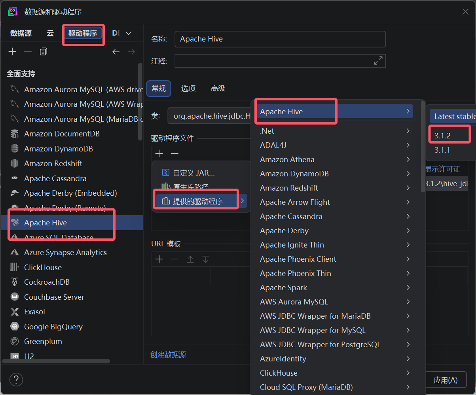Select Amazon DynamoDB driver icon
The image size is (476, 395).
tap(15, 149)
